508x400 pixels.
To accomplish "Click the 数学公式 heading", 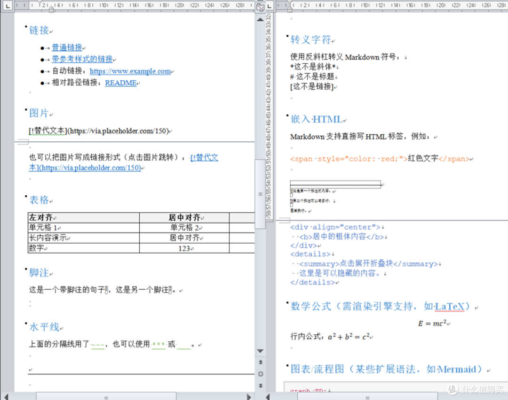I will [x=381, y=306].
